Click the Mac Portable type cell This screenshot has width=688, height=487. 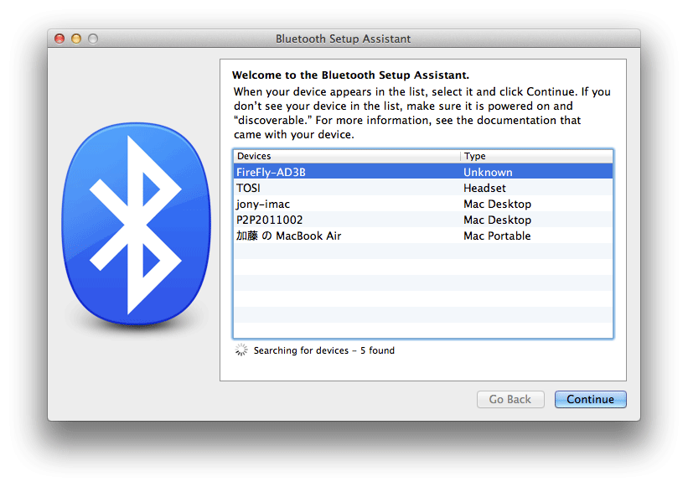(x=497, y=236)
